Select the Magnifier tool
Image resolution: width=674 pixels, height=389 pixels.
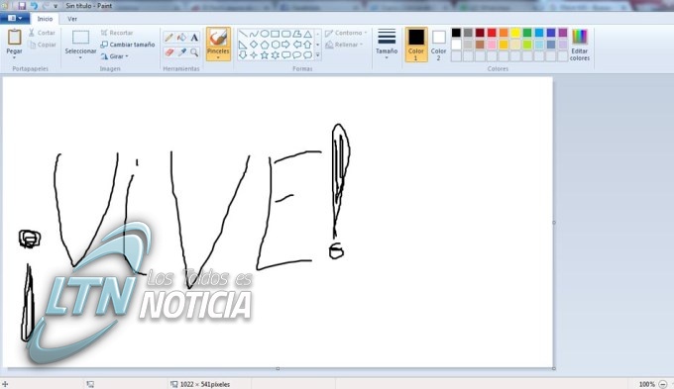[x=194, y=52]
